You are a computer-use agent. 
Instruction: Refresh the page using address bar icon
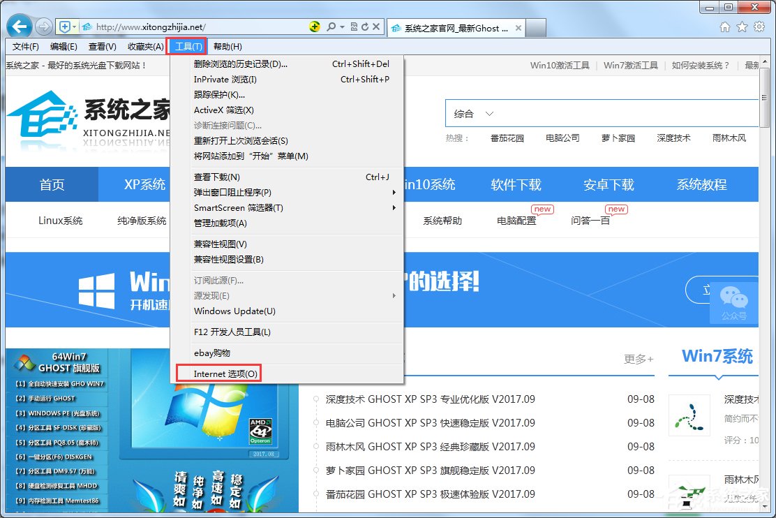366,26
